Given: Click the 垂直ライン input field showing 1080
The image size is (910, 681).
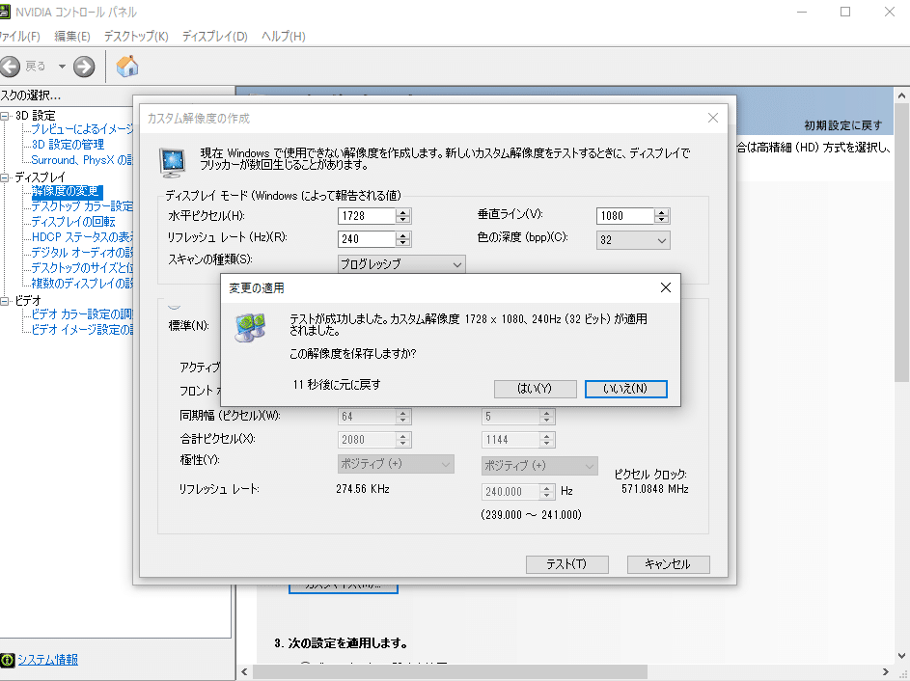Looking at the screenshot, I should [625, 216].
